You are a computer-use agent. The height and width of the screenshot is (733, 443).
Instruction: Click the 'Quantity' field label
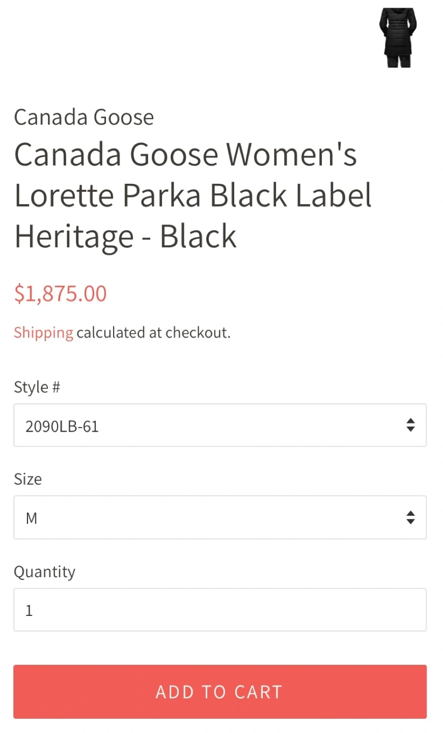click(x=44, y=572)
